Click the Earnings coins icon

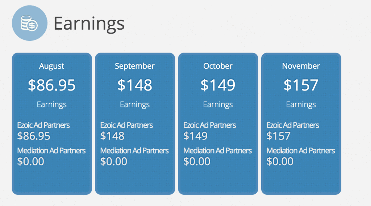pyautogui.click(x=30, y=23)
